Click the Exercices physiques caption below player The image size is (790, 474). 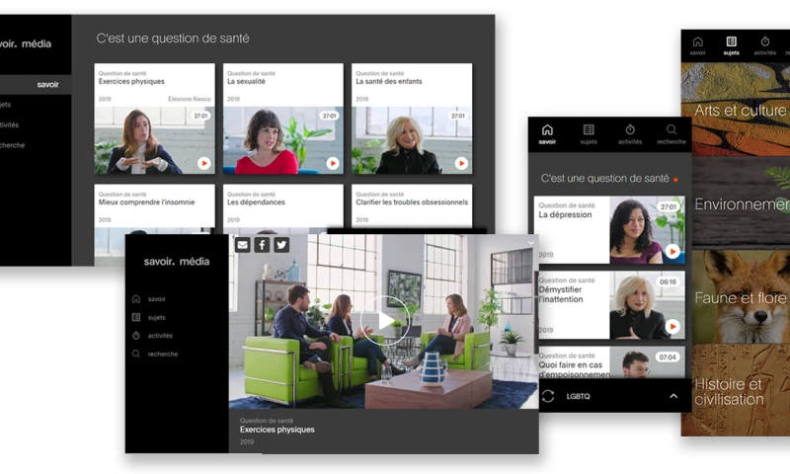(x=277, y=430)
